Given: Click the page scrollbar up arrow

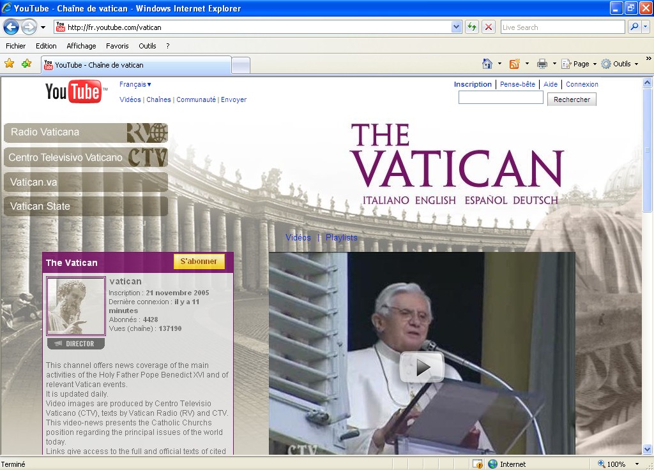Looking at the screenshot, I should 648,82.
